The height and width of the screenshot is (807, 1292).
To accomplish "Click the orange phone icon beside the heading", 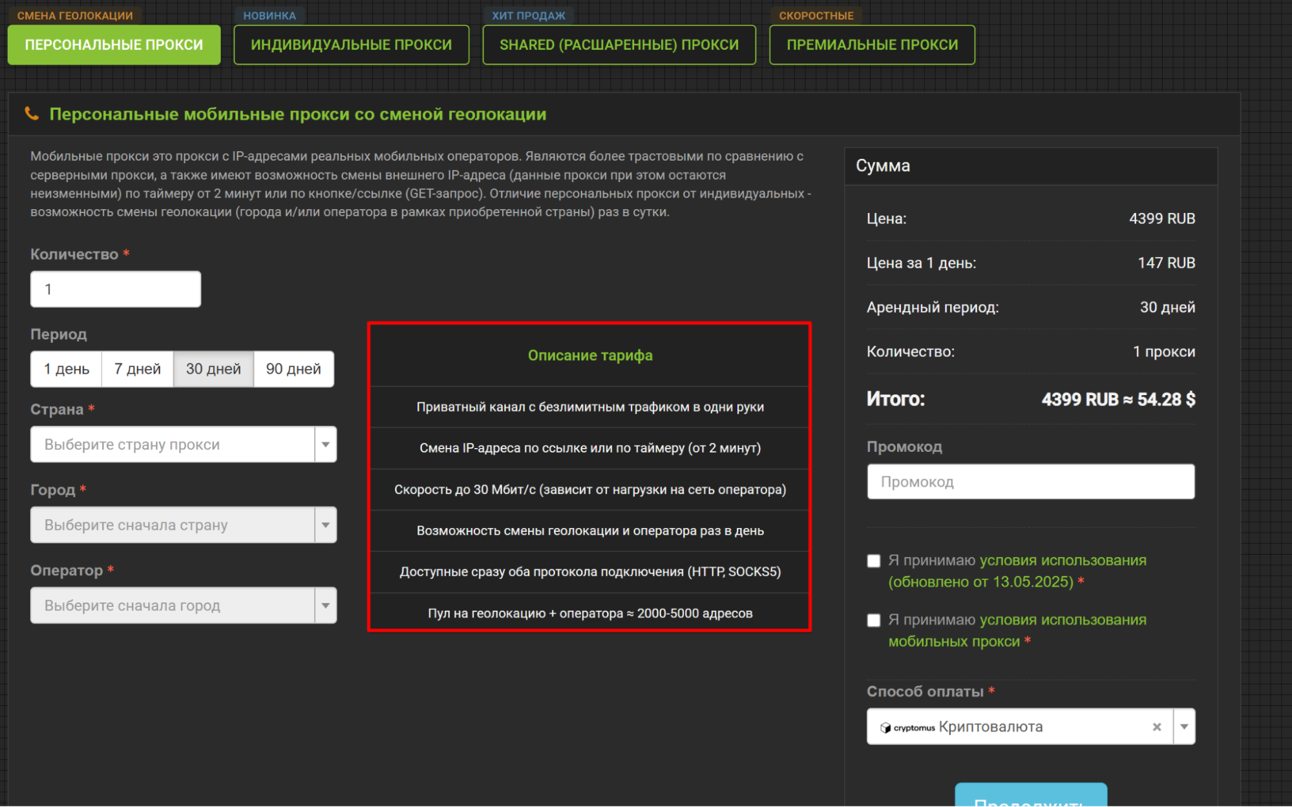I will 31,114.
